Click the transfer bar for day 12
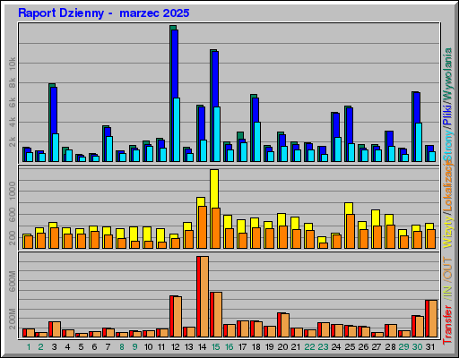The image size is (459, 358). pos(176,317)
